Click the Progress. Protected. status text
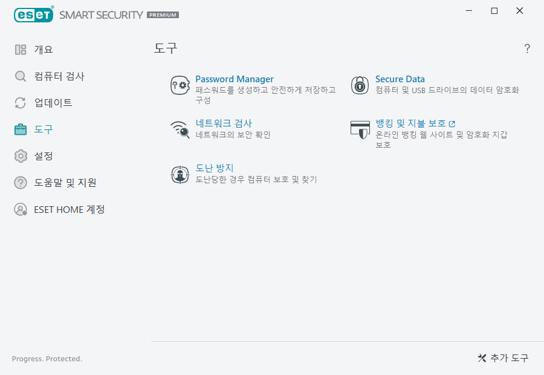The image size is (544, 375). coord(47,359)
